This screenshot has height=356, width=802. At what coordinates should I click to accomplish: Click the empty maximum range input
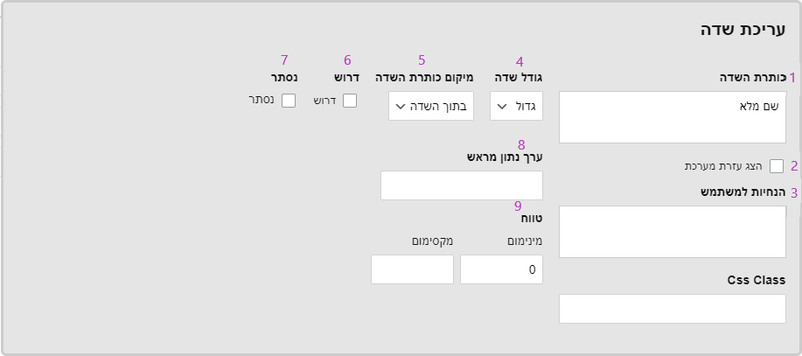click(x=412, y=269)
